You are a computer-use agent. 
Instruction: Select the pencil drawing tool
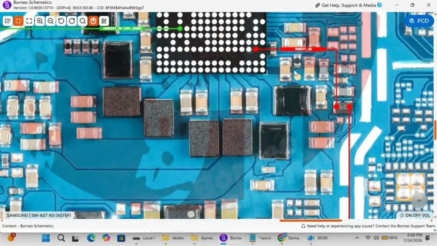tap(104, 21)
